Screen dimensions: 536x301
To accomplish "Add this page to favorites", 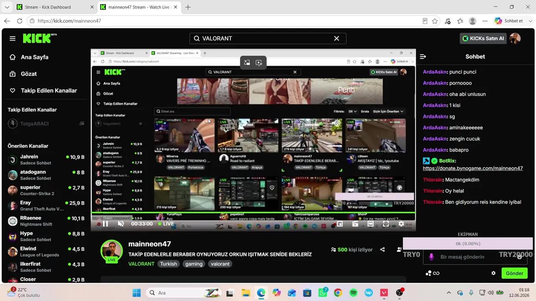I will coord(435,21).
